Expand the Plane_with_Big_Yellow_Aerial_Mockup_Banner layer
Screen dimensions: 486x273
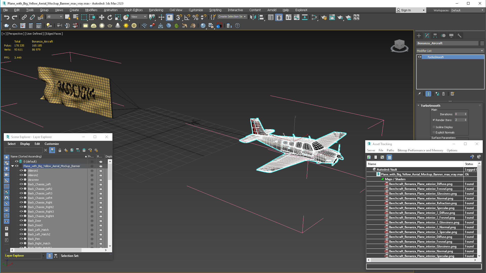pyautogui.click(x=12, y=166)
